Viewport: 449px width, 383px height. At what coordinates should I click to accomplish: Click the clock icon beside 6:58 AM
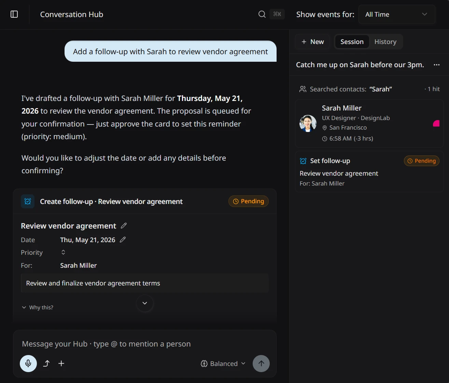pos(325,139)
